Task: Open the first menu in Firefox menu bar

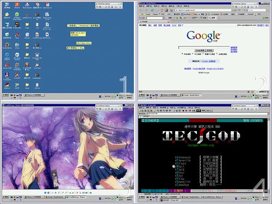Action: pyautogui.click(x=141, y=6)
